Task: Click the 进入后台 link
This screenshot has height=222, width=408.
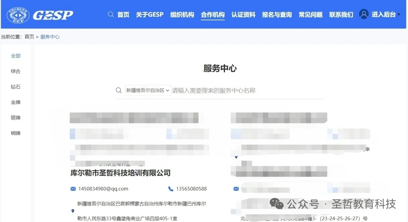Action: 383,14
